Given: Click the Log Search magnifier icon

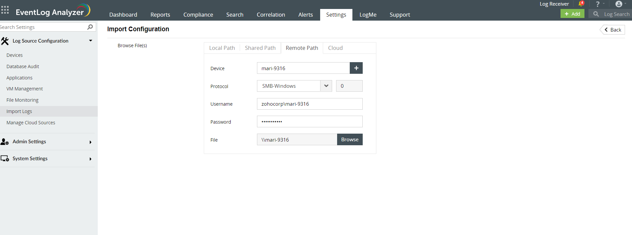Looking at the screenshot, I should click(596, 14).
